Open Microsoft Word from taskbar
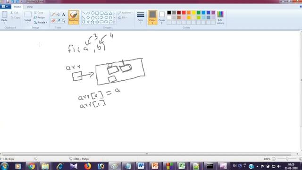The height and width of the screenshot is (170, 302). (x=141, y=166)
